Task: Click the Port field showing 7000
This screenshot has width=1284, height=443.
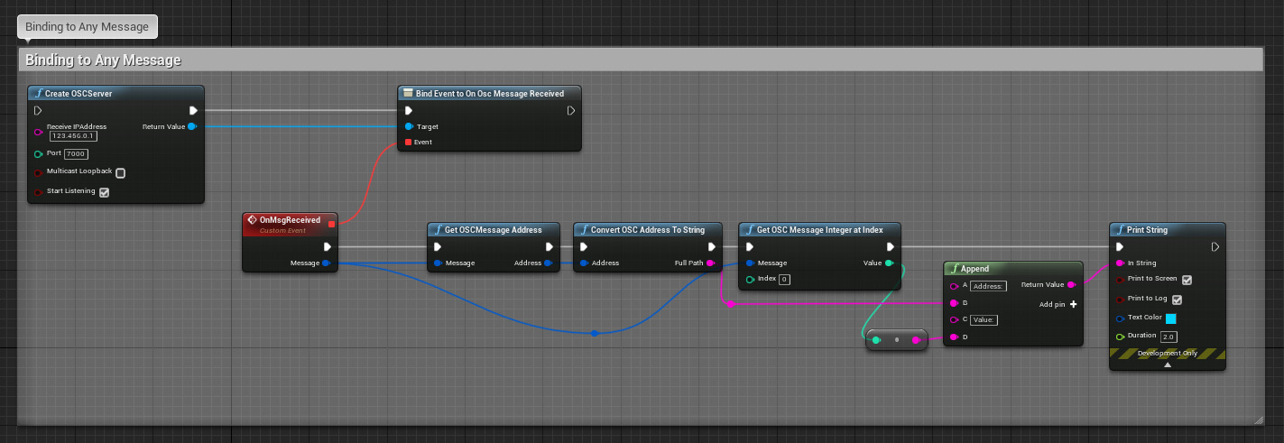Action: [76, 154]
